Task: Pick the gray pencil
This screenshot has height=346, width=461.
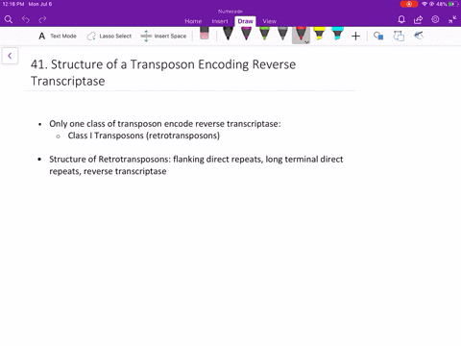Action: (282, 34)
